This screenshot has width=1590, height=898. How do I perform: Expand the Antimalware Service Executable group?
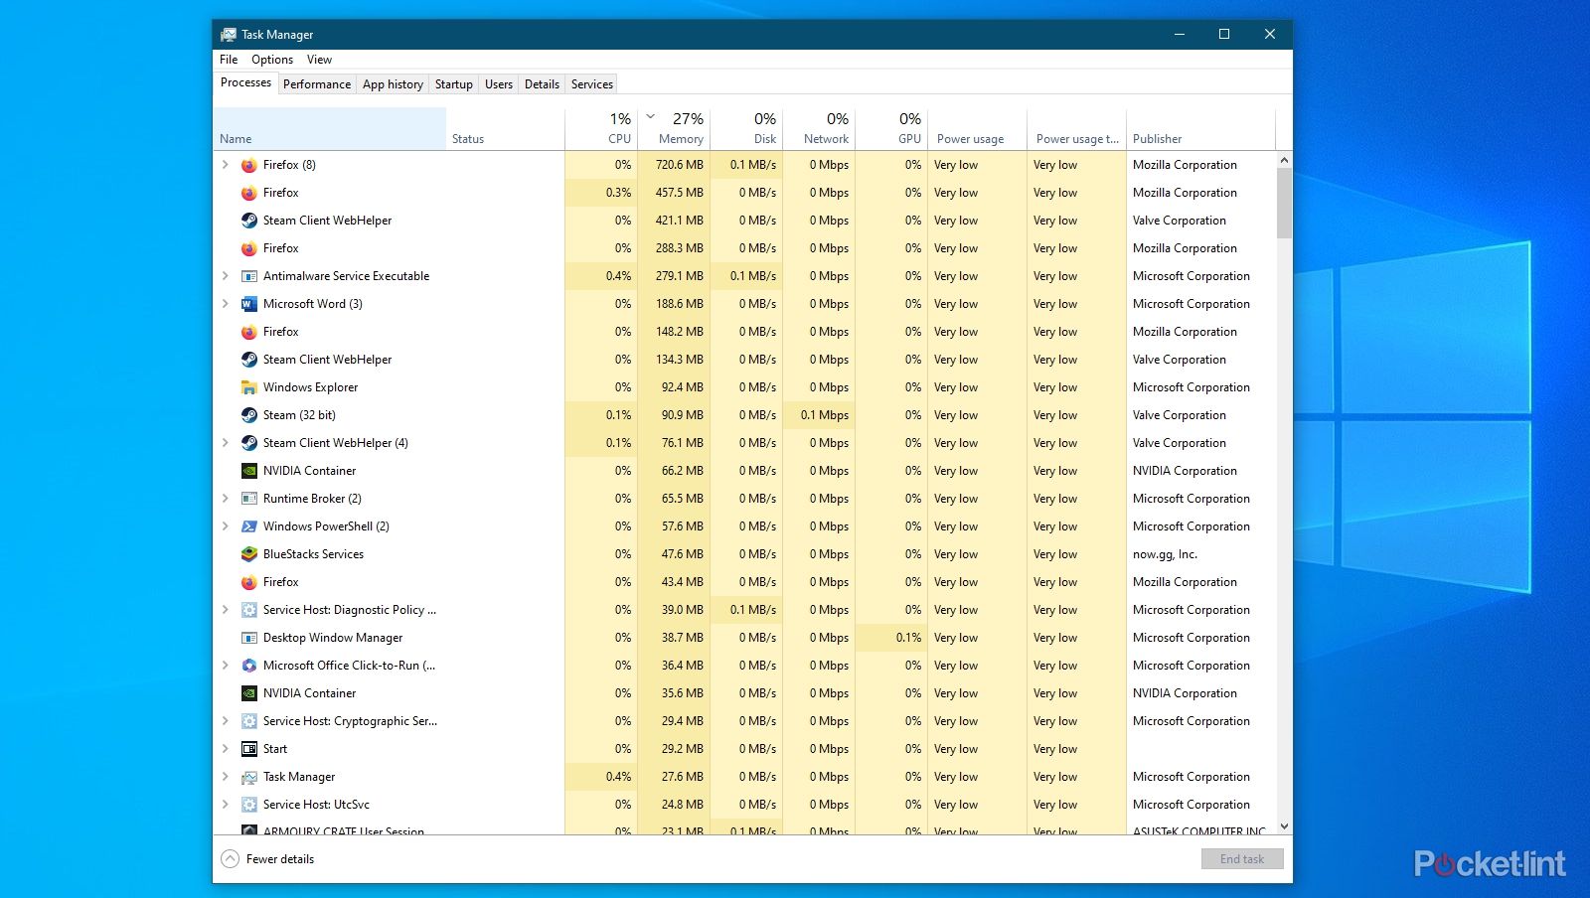point(226,276)
